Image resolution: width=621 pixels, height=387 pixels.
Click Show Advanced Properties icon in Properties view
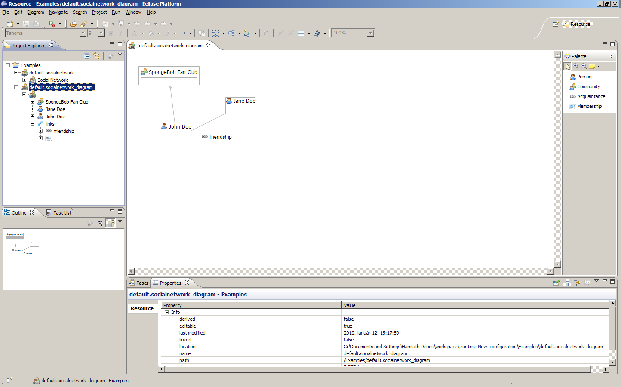coord(577,283)
